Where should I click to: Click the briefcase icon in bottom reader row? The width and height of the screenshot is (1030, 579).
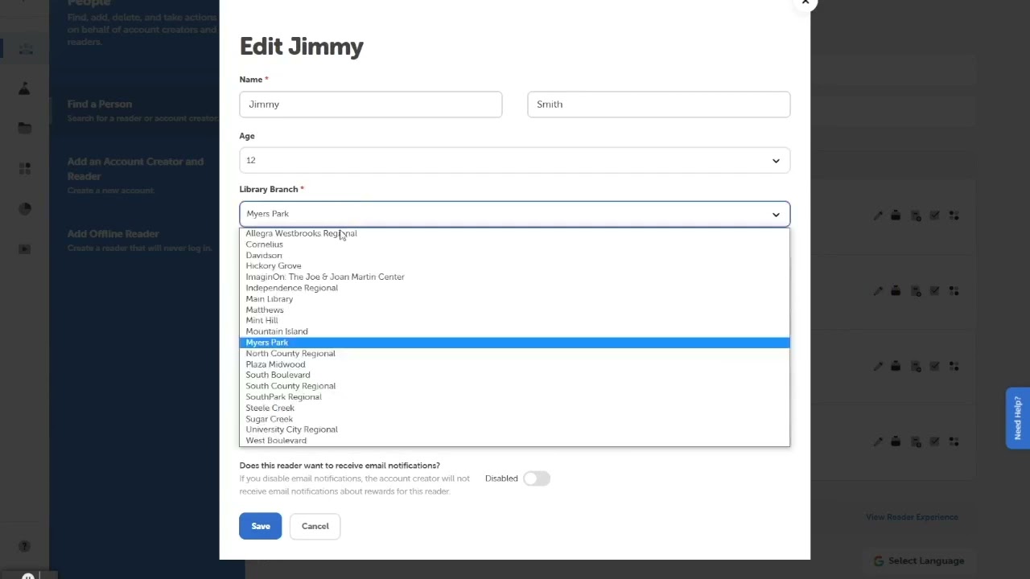[x=896, y=441]
